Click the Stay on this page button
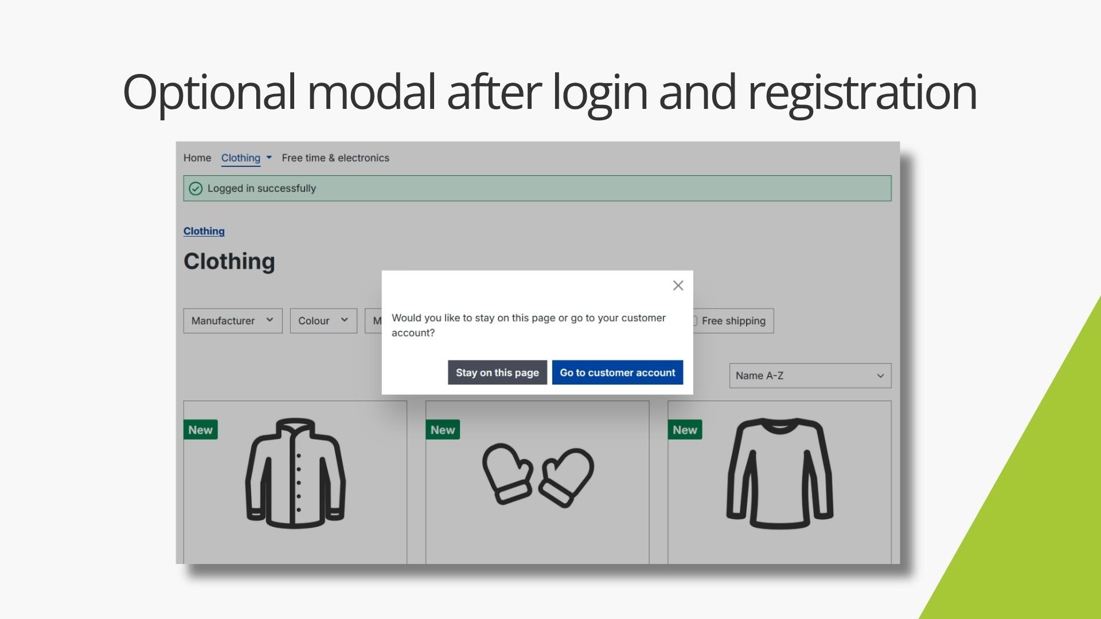Viewport: 1101px width, 619px height. pyautogui.click(x=497, y=373)
